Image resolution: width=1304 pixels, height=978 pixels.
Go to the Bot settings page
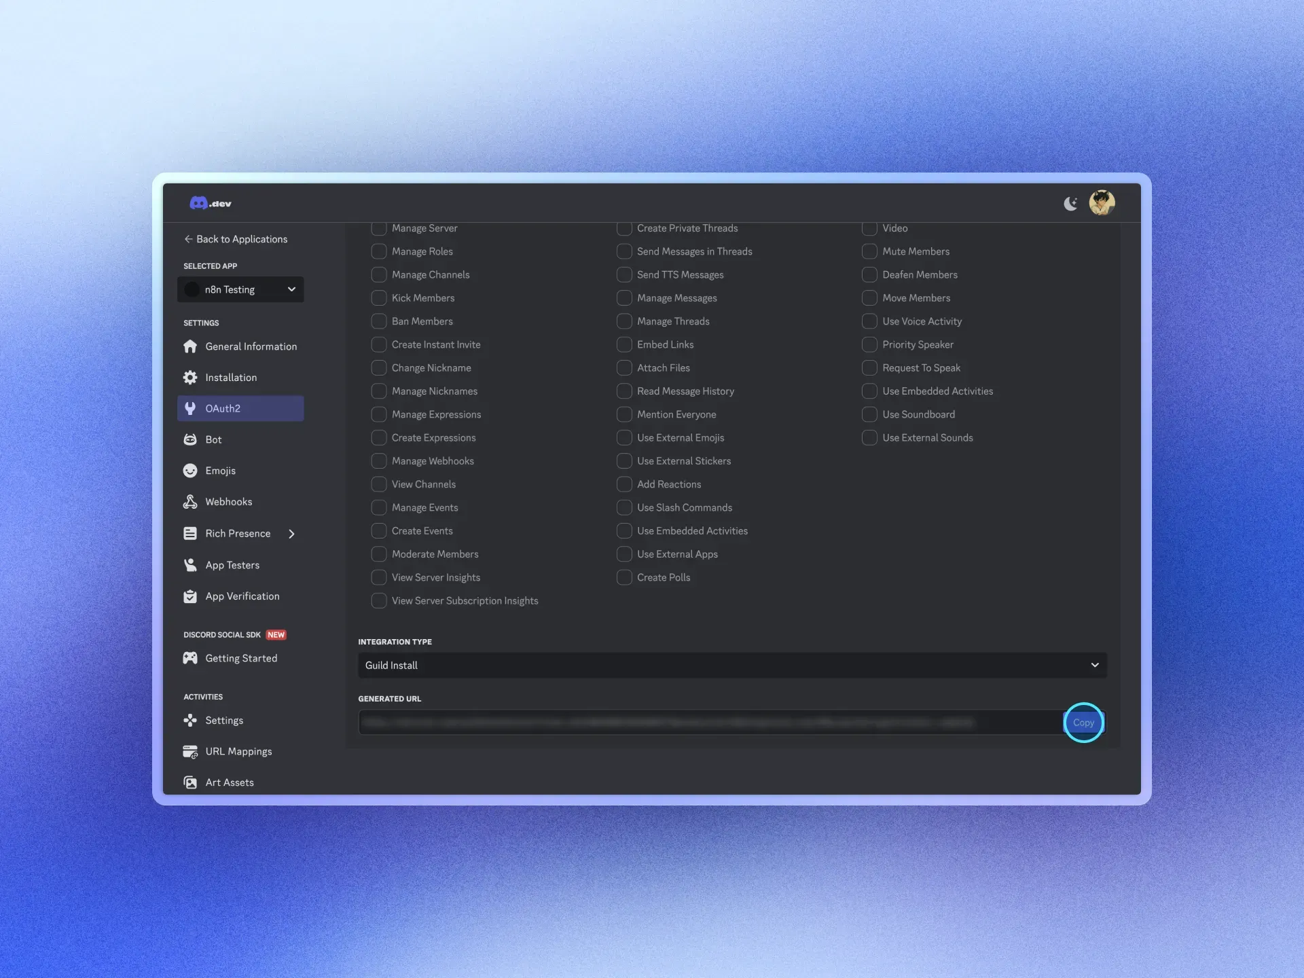(240, 439)
